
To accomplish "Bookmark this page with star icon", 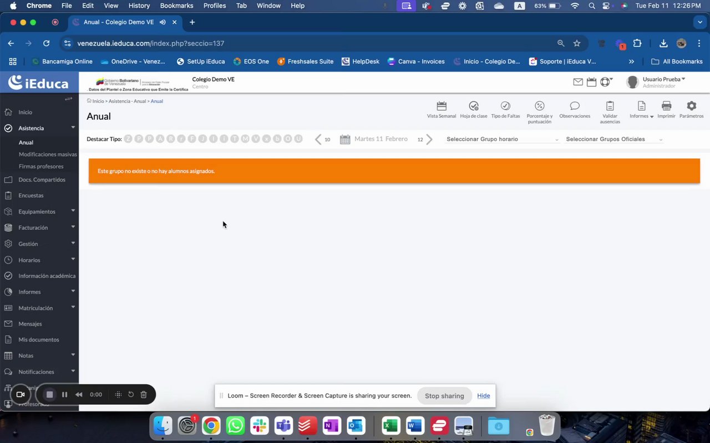I will click(577, 43).
